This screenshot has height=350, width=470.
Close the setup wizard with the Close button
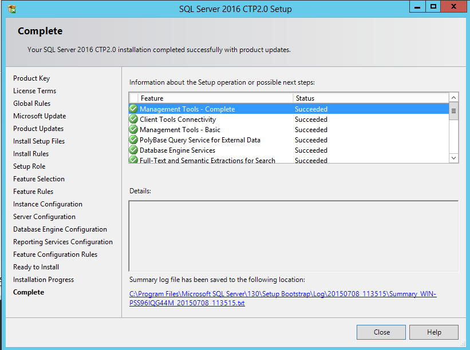pos(381,332)
